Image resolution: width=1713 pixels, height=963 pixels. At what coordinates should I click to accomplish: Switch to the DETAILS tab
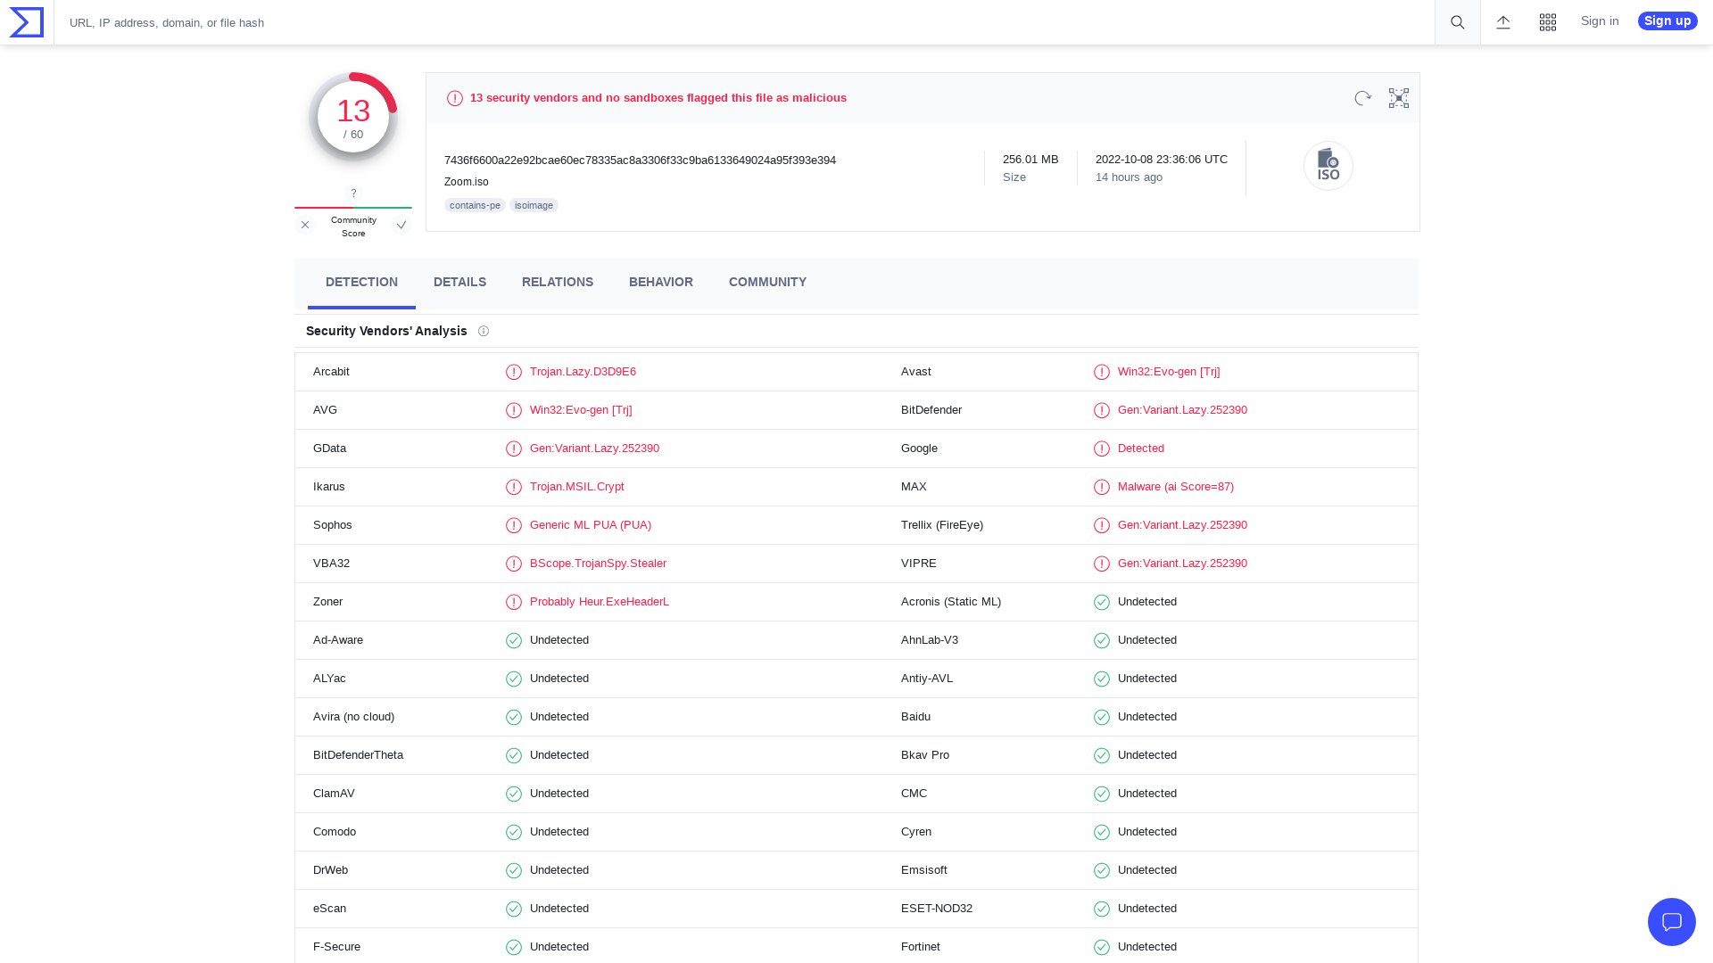tap(459, 282)
